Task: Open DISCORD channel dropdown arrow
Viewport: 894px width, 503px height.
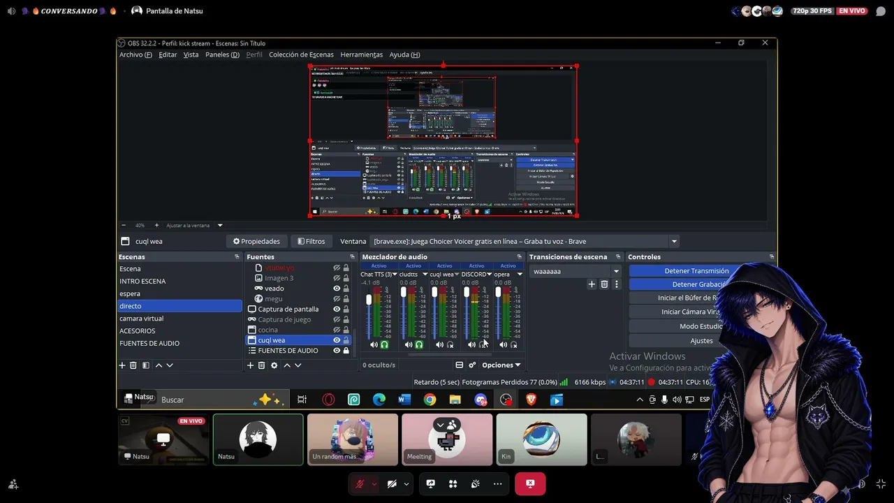Action: [x=489, y=275]
